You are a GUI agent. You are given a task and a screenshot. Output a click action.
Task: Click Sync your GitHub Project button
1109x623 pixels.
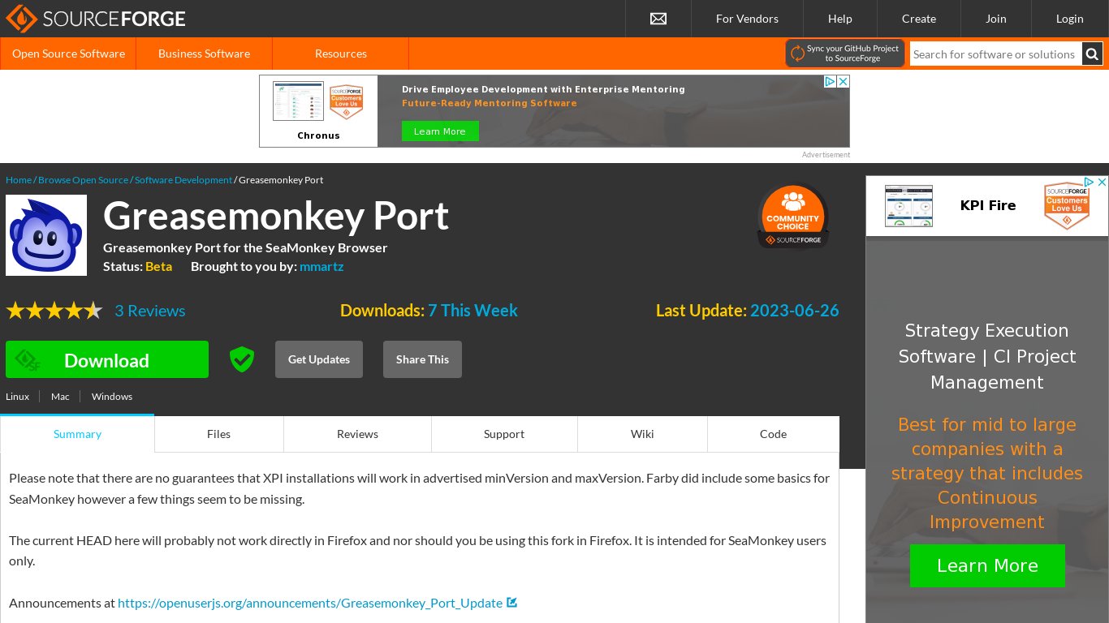(845, 54)
